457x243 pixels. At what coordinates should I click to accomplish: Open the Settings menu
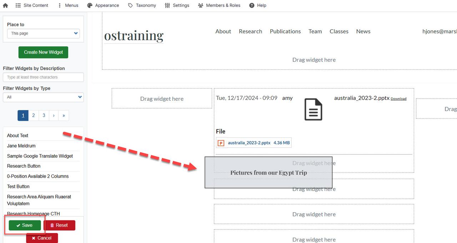pyautogui.click(x=177, y=5)
